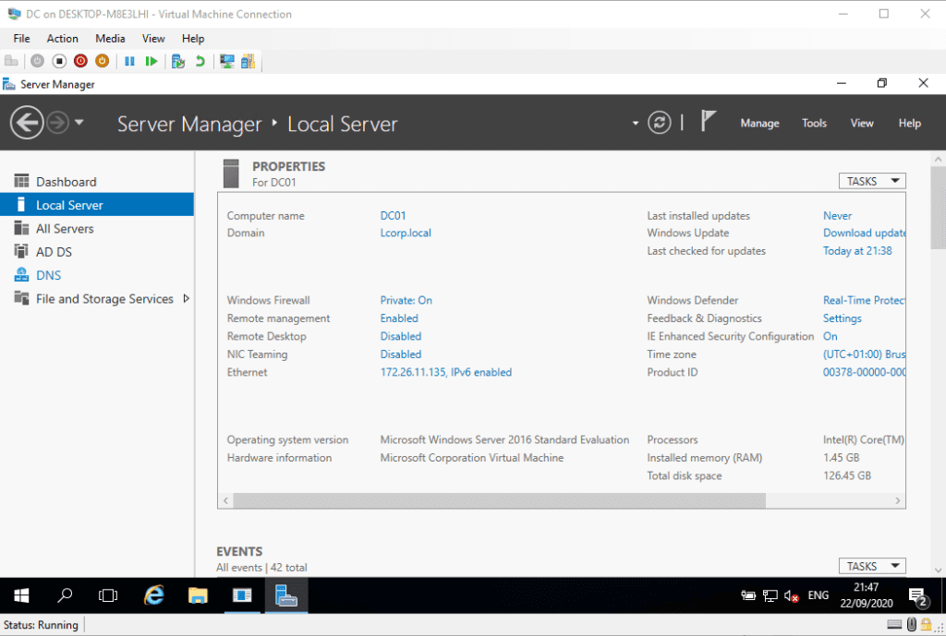Click Properties scrollbar left arrow
Image resolution: width=946 pixels, height=636 pixels.
coord(225,500)
